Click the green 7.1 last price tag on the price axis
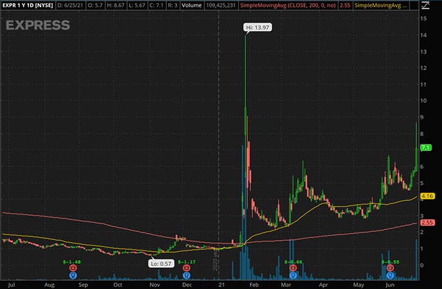442x289 pixels. 426,148
